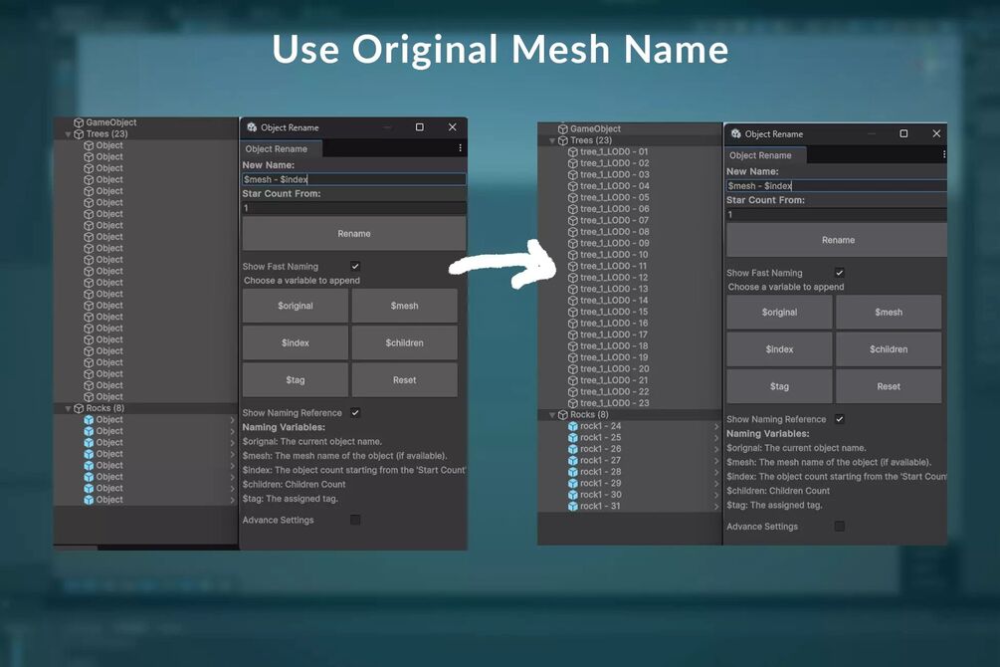Click blue prefab icon of rock1 - 26
This screenshot has width=1000, height=667.
[x=573, y=449]
